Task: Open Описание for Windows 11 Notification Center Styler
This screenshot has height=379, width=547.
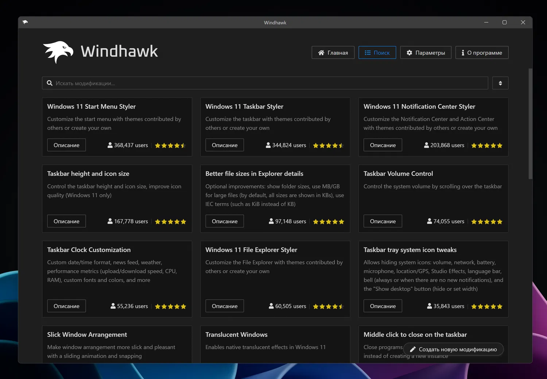Action: pyautogui.click(x=383, y=145)
